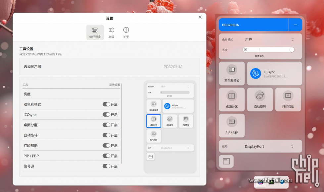324x192 pixels.
Task: Select highlighted 桌面分区 tile in settings preview
Action: click(x=154, y=121)
